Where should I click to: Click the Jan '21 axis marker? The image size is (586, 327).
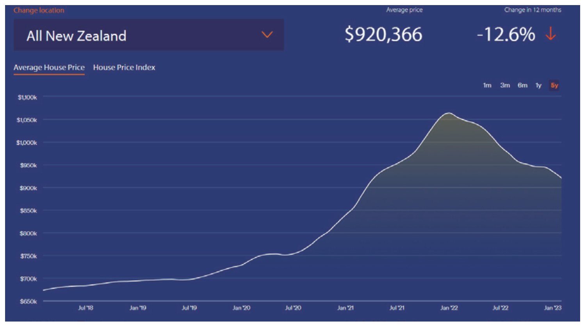346,308
